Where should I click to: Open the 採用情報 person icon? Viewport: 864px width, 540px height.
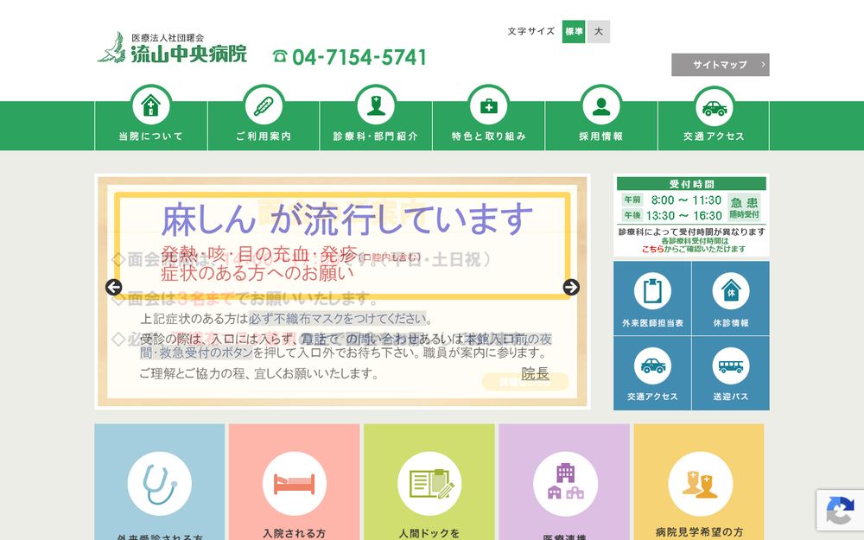pyautogui.click(x=601, y=105)
